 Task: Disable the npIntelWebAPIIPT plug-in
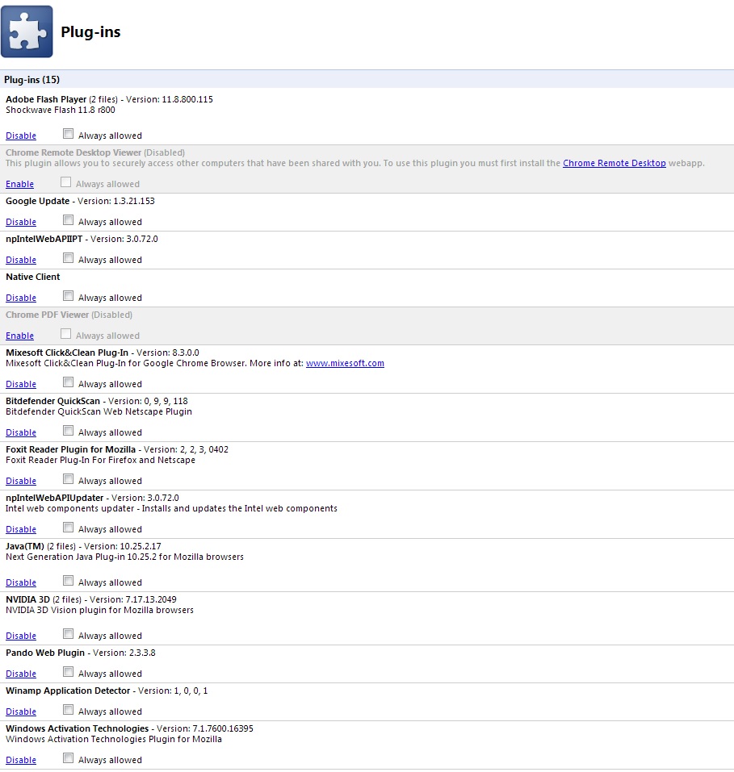click(x=21, y=260)
